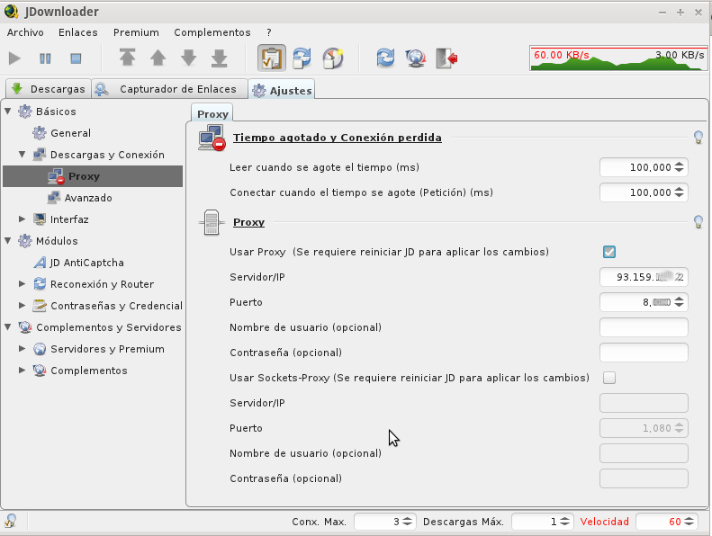Uncheck the Usar Proxy checkbox
Viewport: 712px width, 536px height.
[608, 252]
